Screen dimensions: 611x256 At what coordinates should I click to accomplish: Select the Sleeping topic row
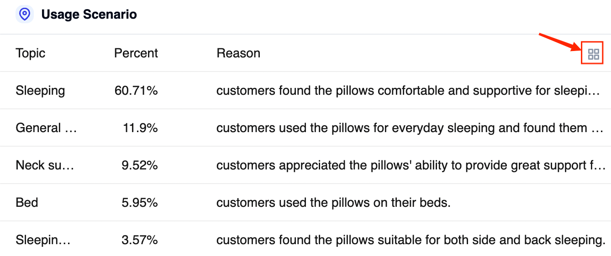305,91
